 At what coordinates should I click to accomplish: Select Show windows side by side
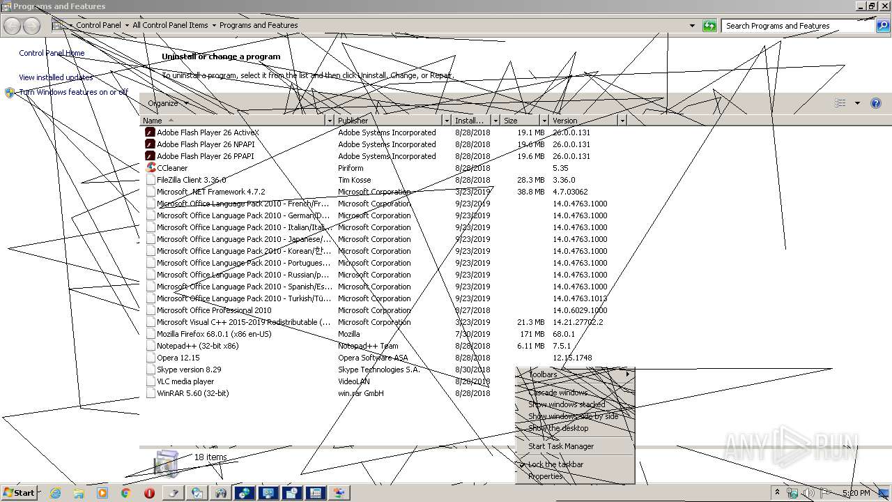click(575, 416)
